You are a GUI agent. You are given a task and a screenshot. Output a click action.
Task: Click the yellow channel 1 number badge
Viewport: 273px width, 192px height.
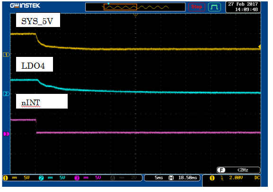pos(6,178)
